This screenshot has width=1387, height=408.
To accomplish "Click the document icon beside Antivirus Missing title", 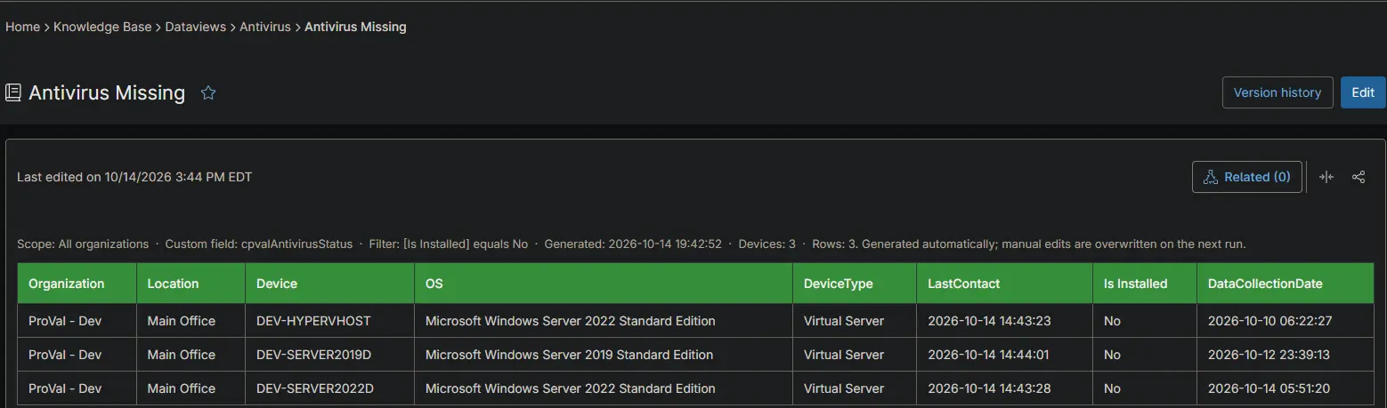I will [x=13, y=92].
